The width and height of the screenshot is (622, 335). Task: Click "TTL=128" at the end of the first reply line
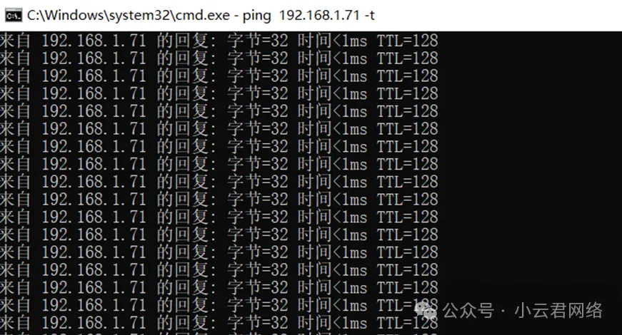[x=407, y=41]
